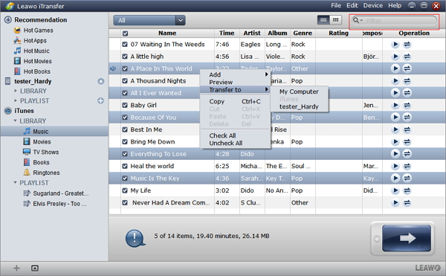Viewport: 446px width, 276px height.
Task: Uncheck 07 Waiting In The Weeds
Action: pyautogui.click(x=125, y=44)
